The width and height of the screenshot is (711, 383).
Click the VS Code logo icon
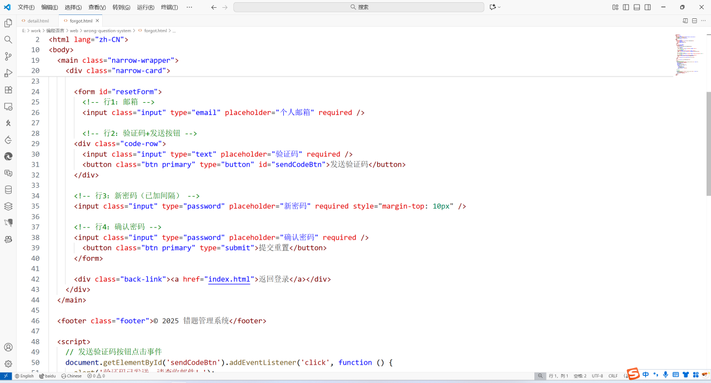coord(7,7)
